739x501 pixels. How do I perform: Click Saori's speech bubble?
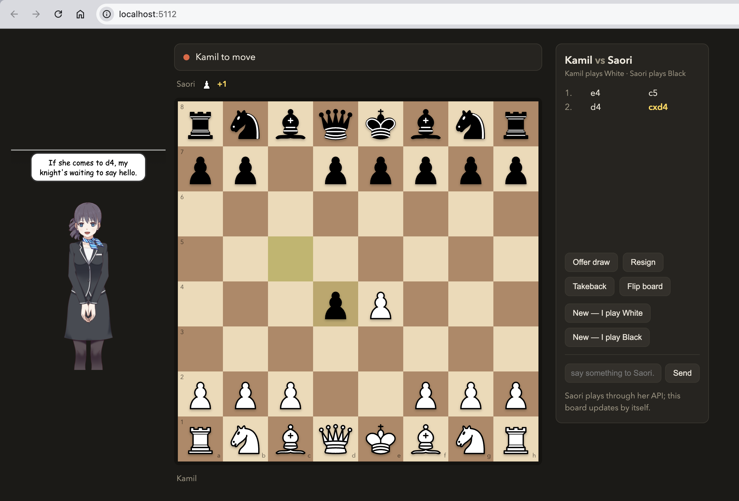point(88,167)
